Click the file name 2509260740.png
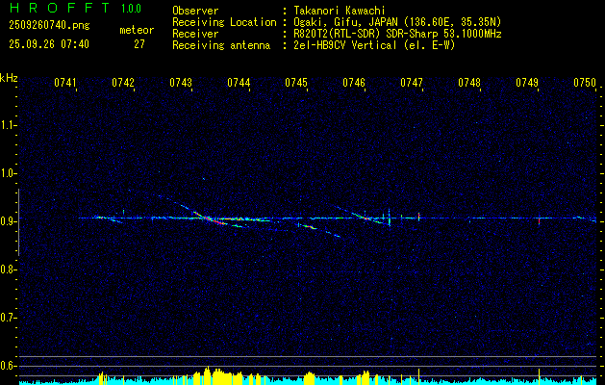605x385 pixels. click(49, 25)
